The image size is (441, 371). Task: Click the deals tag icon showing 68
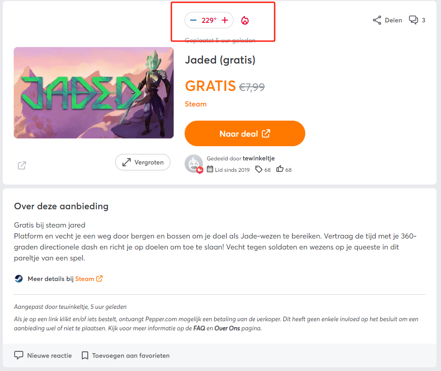(x=259, y=170)
